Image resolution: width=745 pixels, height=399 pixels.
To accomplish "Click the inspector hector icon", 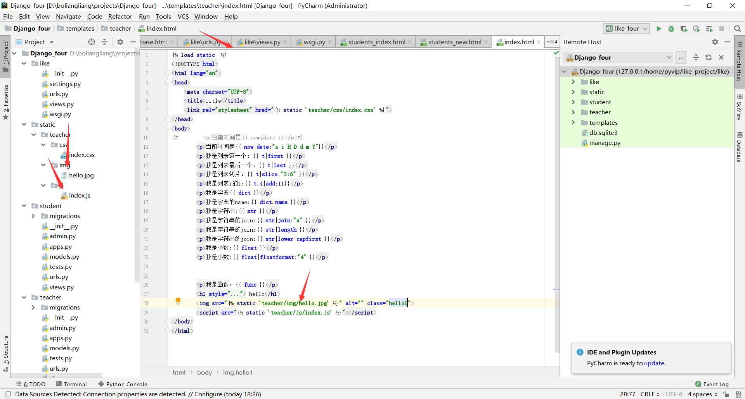I will [738, 394].
